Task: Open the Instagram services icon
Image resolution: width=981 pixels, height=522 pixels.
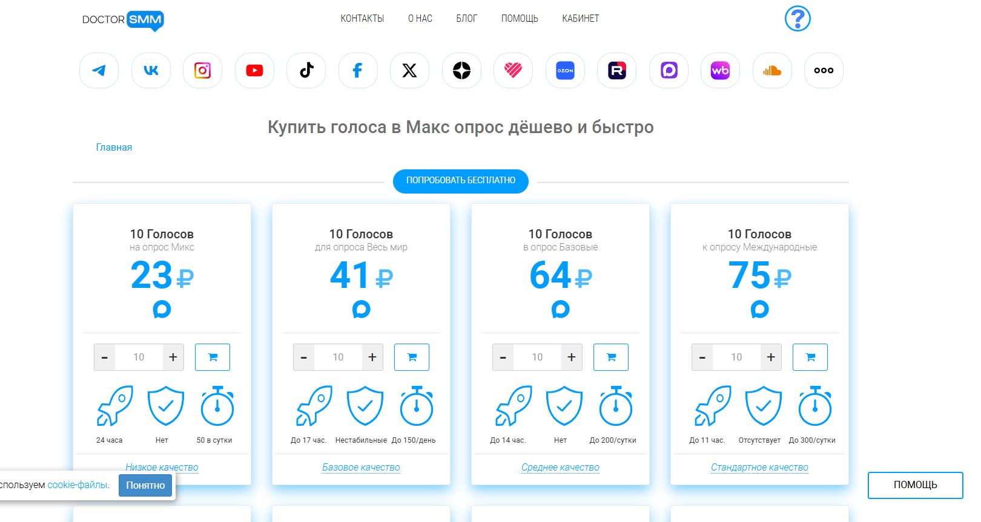Action: 202,71
